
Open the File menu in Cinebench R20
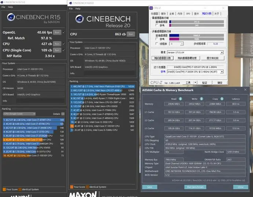(71, 8)
